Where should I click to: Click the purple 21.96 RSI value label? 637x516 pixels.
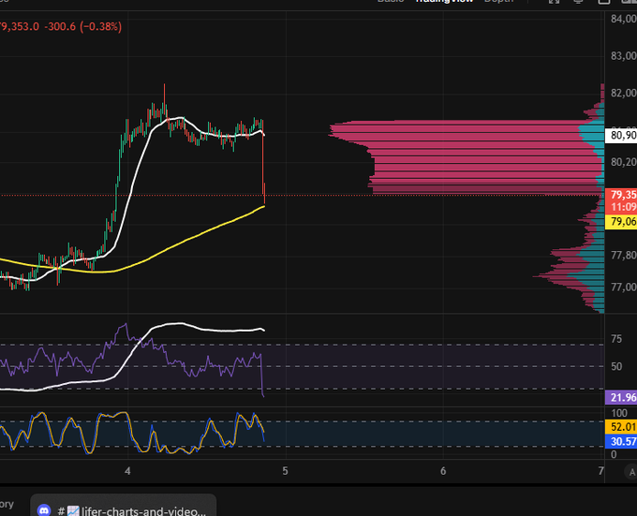point(621,397)
